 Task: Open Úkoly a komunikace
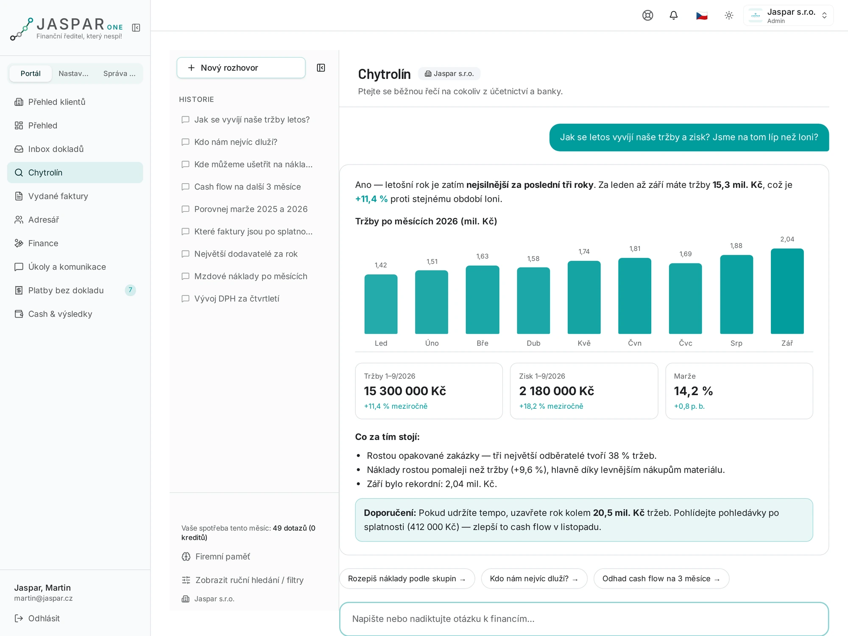75,267
